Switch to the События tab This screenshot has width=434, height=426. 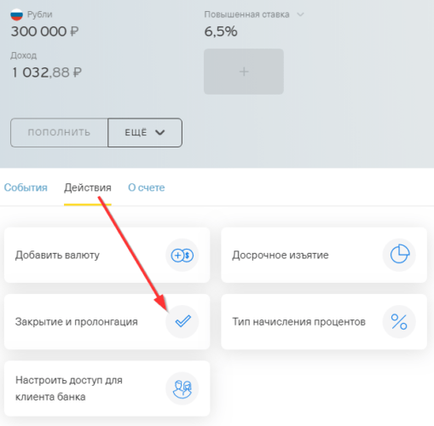click(x=26, y=187)
